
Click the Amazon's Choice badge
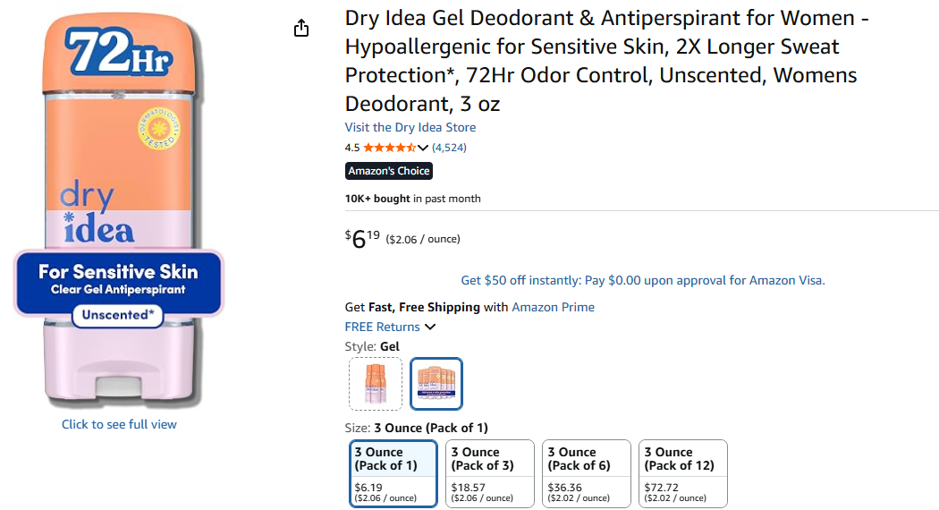(389, 171)
